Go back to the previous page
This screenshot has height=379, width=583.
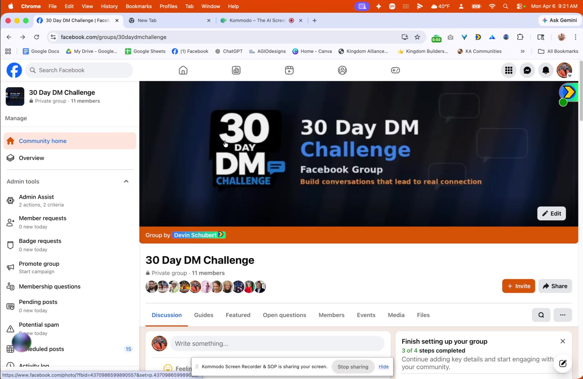coord(9,37)
